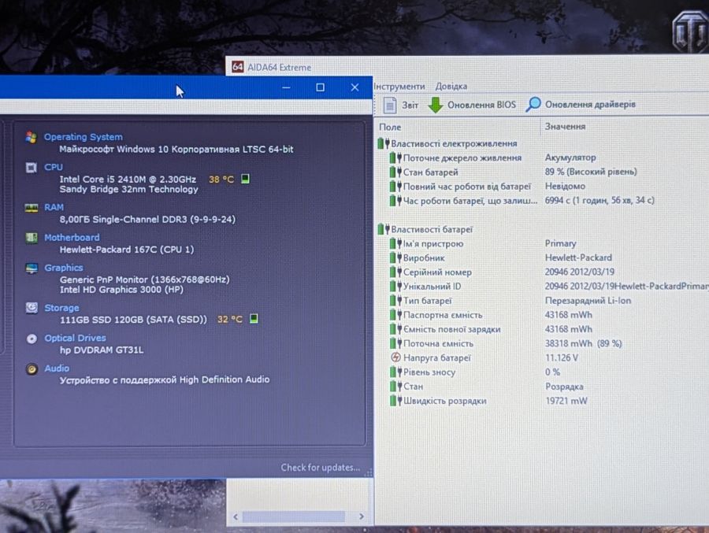Image resolution: width=709 pixels, height=533 pixels.
Task: Click battery icon beside Властивості електроживлення
Action: point(383,143)
